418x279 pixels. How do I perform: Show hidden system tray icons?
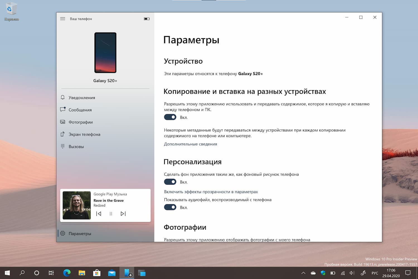[x=303, y=273]
